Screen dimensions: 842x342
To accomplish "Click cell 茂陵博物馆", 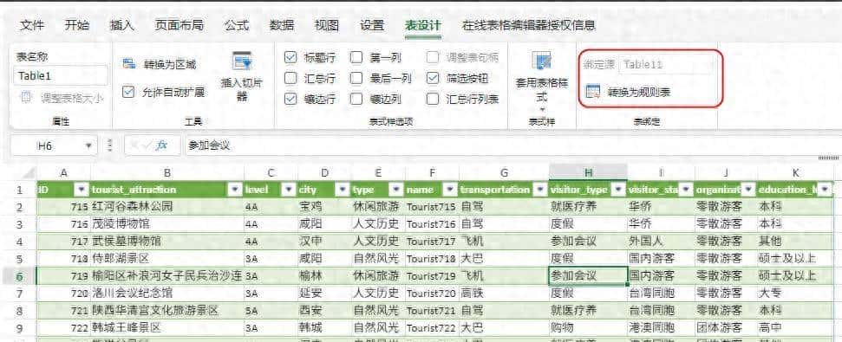I will 167,224.
